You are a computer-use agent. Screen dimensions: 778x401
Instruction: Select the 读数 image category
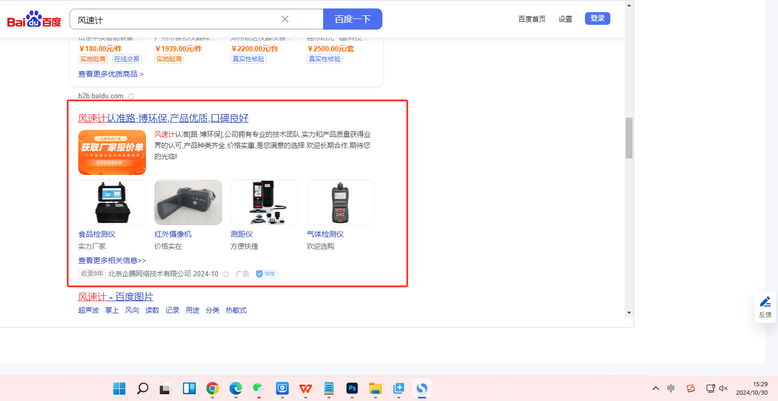[x=152, y=310]
